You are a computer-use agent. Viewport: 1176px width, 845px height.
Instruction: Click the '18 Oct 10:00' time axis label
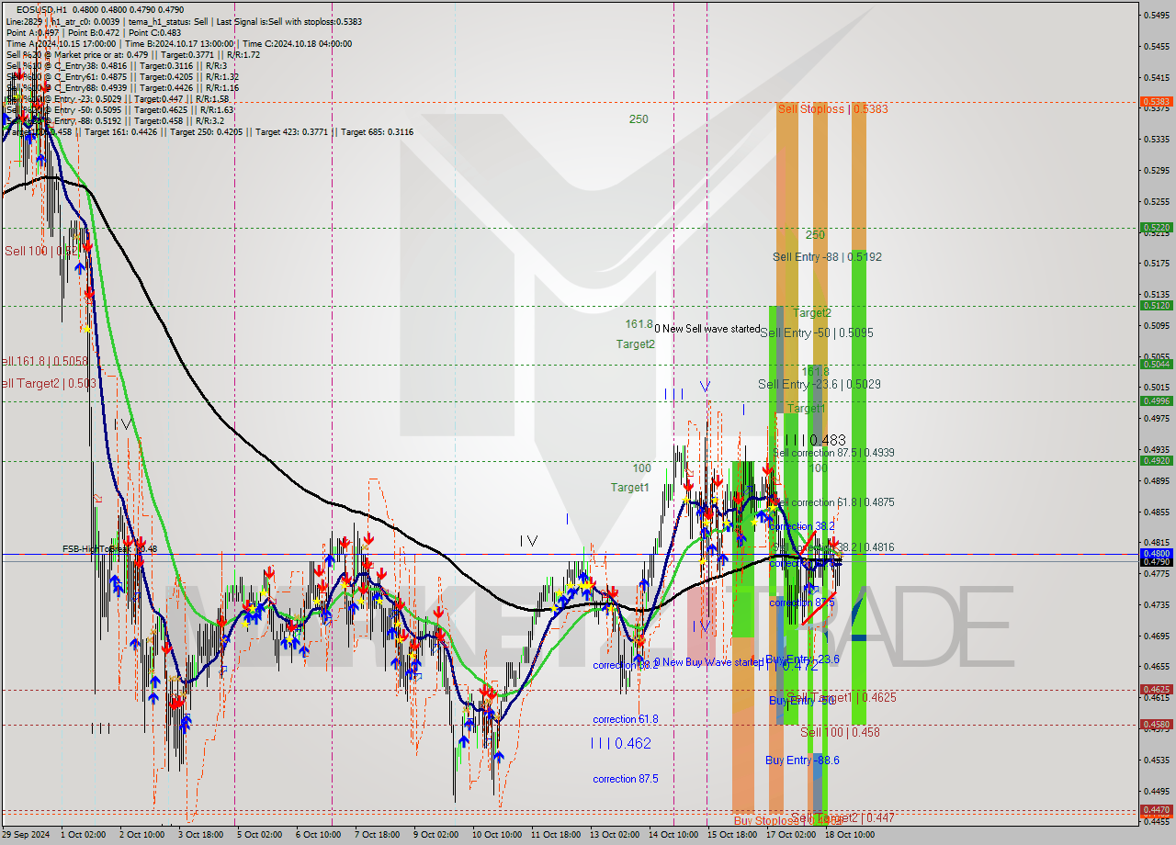coord(849,835)
